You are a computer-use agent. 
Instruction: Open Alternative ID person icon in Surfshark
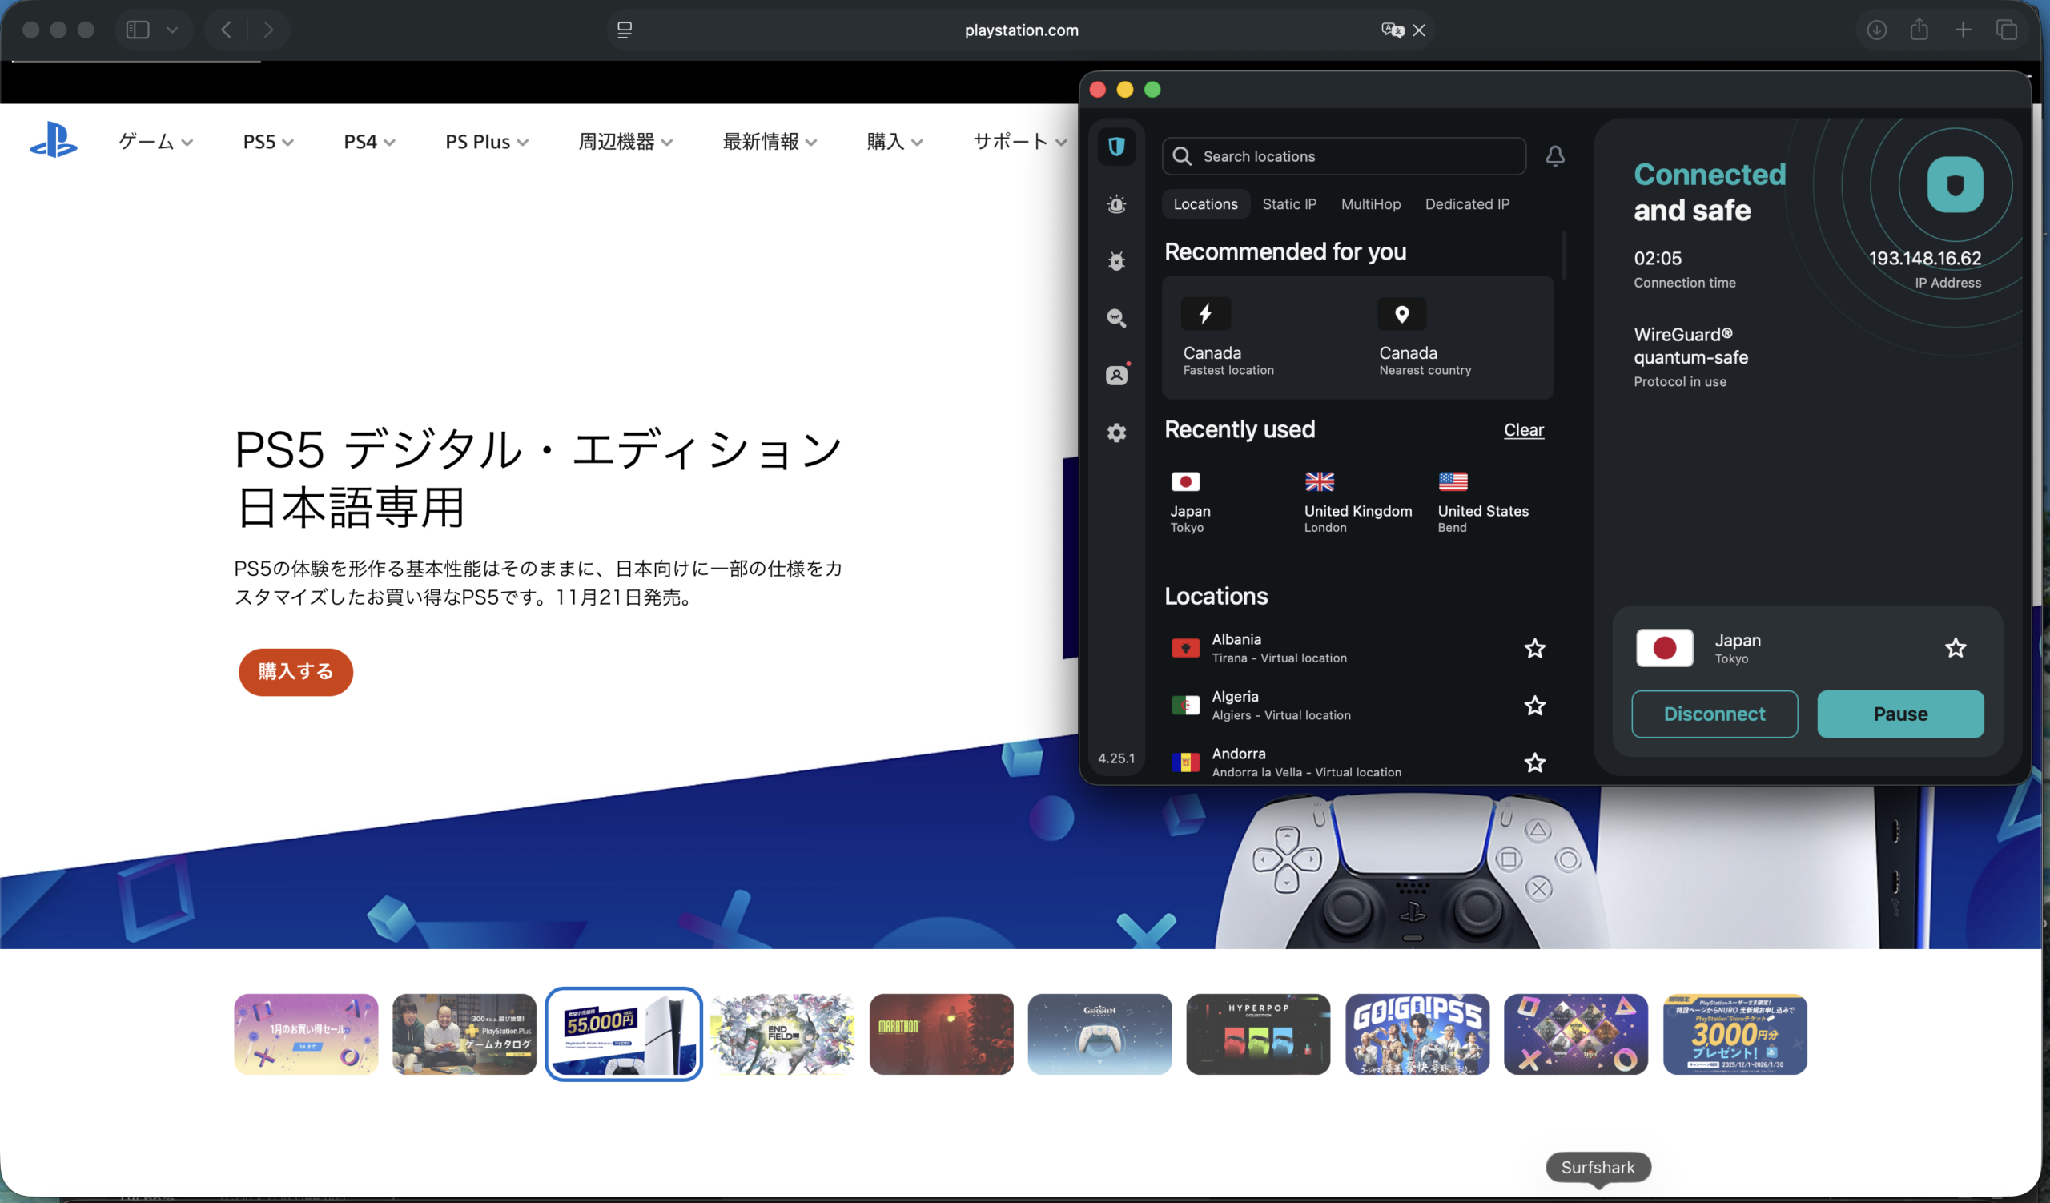(x=1116, y=375)
